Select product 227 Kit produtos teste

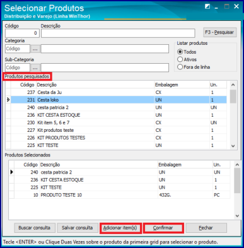click(x=119, y=130)
